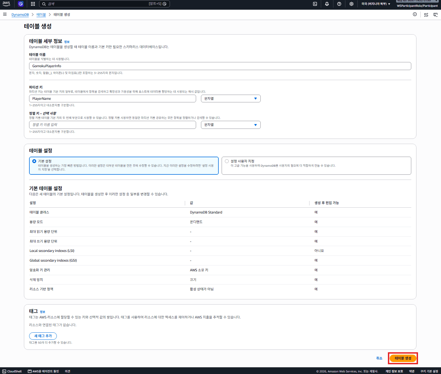Go to the 테이블 breadcrumb link
441x374 pixels.
pos(41,15)
